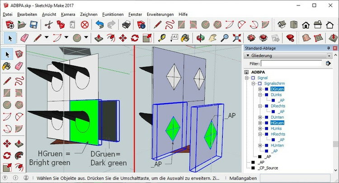The width and height of the screenshot is (339, 183).
Task: Pin the Standard-Ablage tray
Action: pos(329,48)
